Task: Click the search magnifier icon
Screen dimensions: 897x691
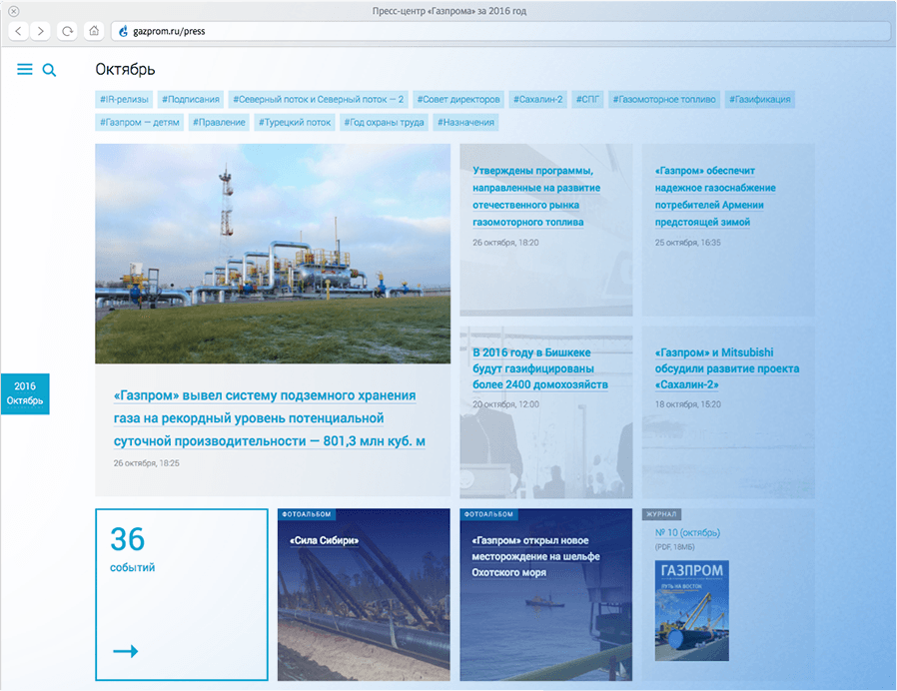Action: click(49, 70)
